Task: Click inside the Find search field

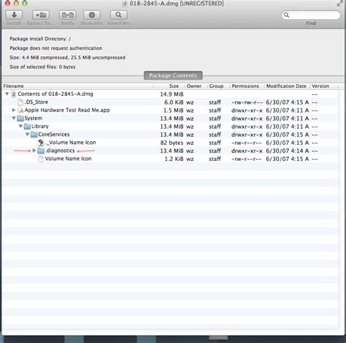Action: coord(311,15)
